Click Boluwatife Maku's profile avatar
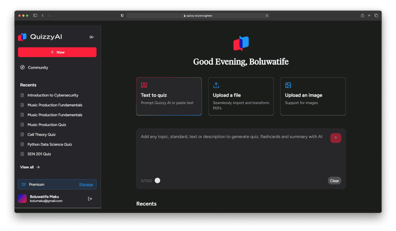Screen dimensions: 396x231 tap(22, 198)
